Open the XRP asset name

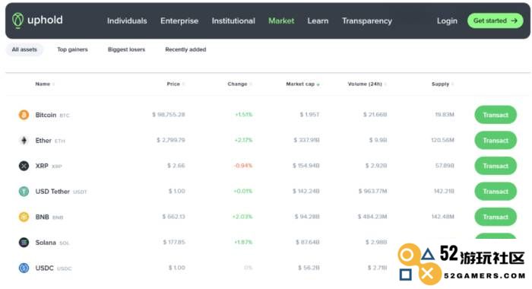click(x=42, y=166)
